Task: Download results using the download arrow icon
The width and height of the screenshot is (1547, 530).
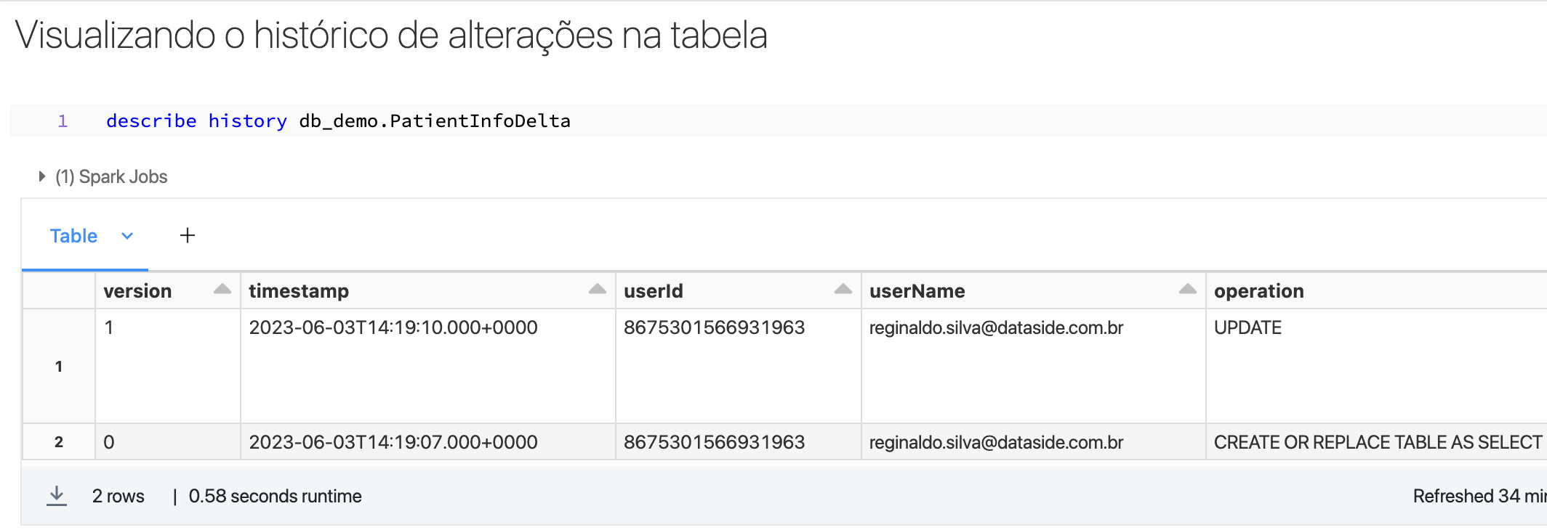Action: (57, 496)
